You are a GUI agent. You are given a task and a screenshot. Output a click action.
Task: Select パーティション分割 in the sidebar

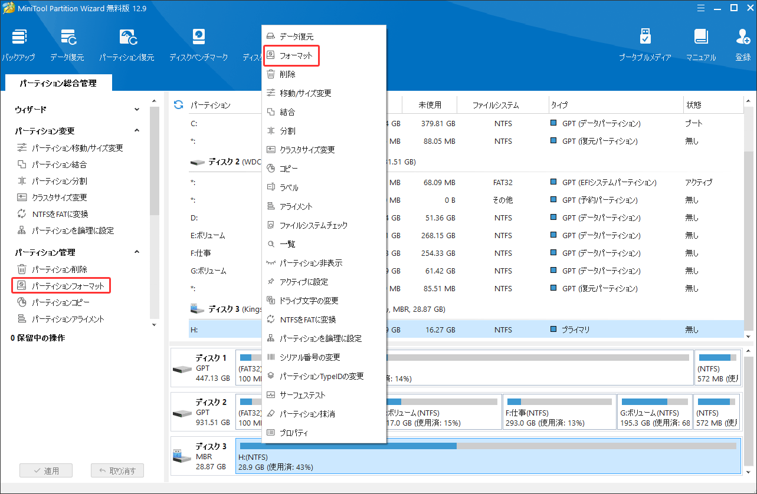pyautogui.click(x=52, y=181)
